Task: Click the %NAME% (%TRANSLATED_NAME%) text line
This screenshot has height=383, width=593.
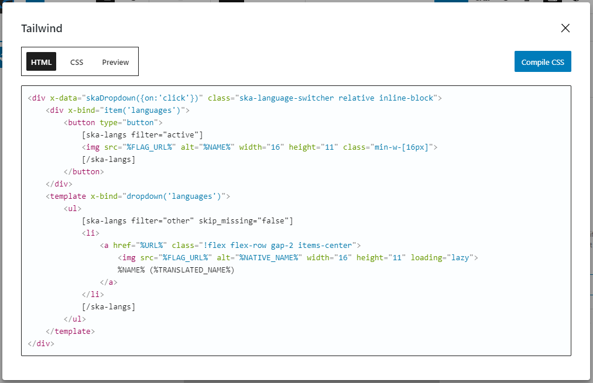Action: click(x=176, y=270)
